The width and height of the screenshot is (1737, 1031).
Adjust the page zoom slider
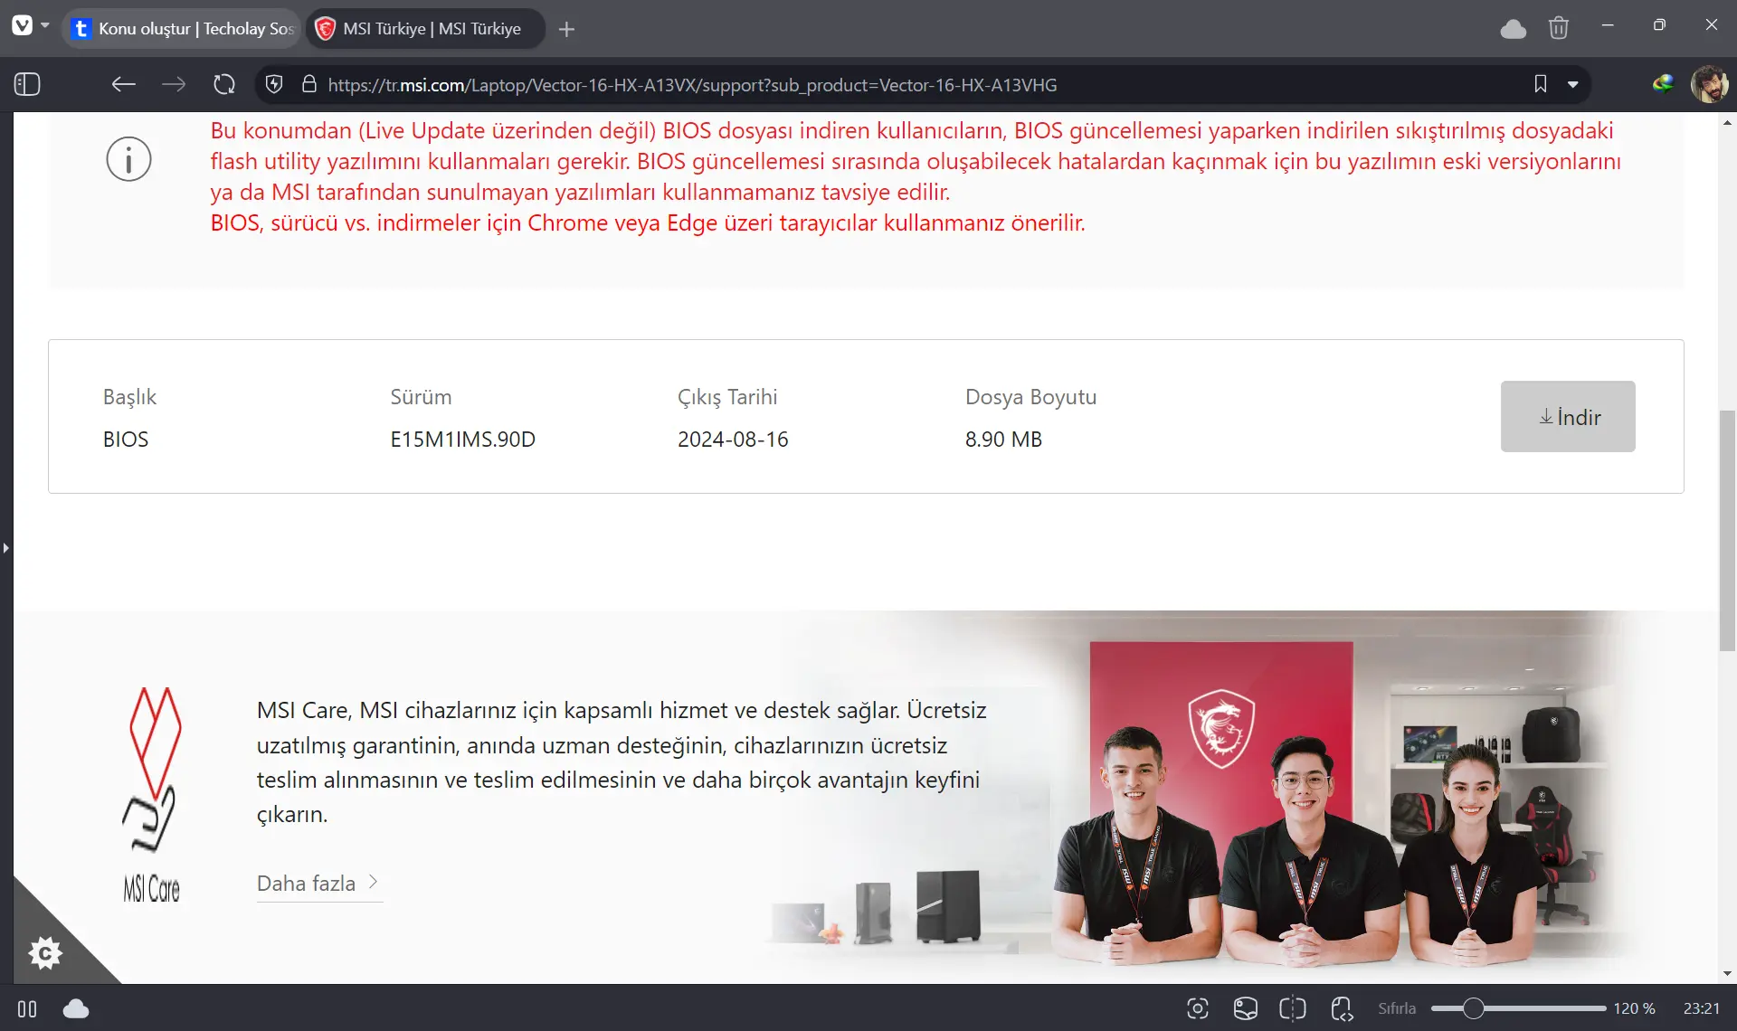click(x=1518, y=1008)
